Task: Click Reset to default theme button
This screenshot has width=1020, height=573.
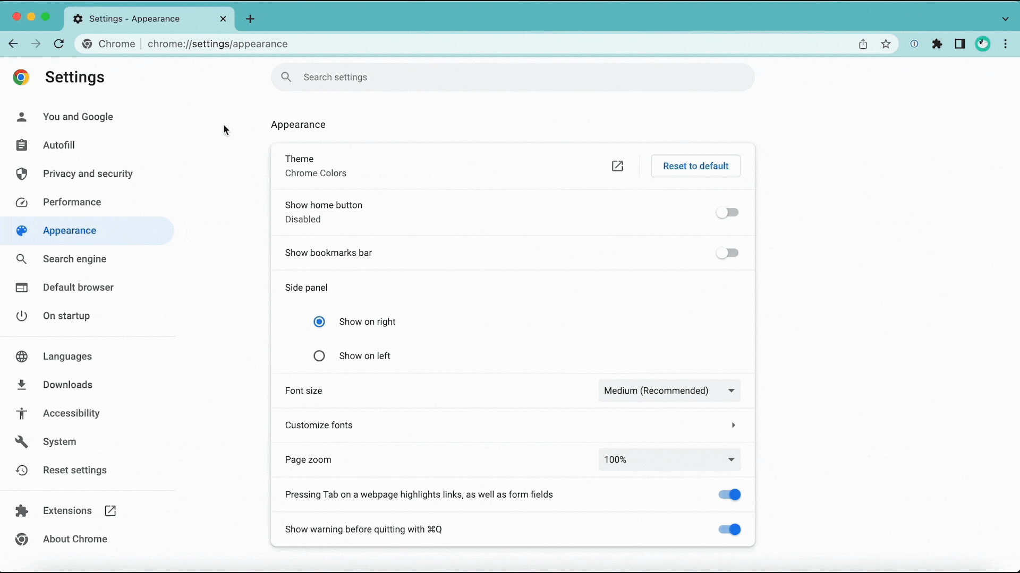Action: coord(695,166)
